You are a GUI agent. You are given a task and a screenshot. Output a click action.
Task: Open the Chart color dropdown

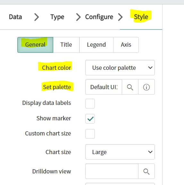pos(120,68)
